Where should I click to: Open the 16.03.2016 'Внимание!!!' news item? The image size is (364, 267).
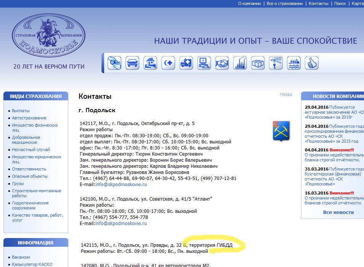334,198
